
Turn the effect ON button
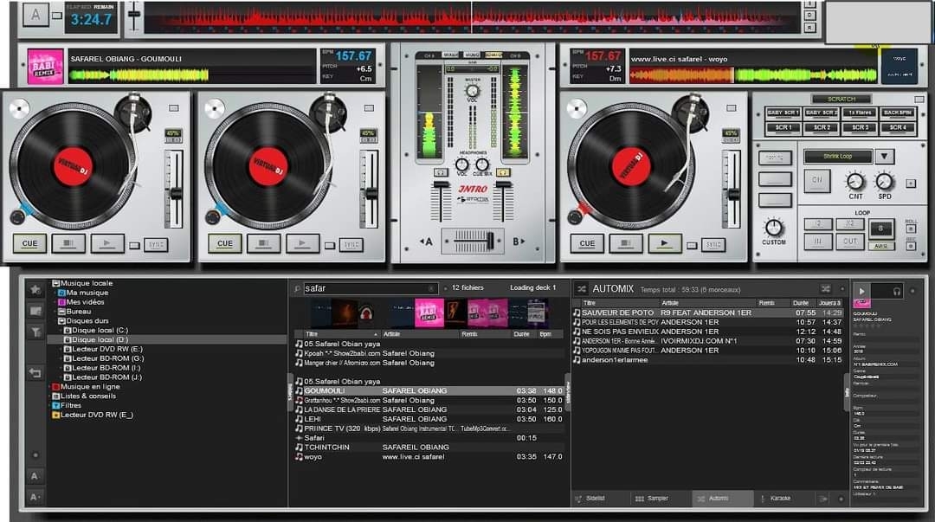coord(817,179)
